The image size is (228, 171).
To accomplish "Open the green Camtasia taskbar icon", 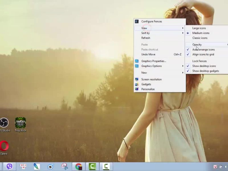I will coord(92,166).
